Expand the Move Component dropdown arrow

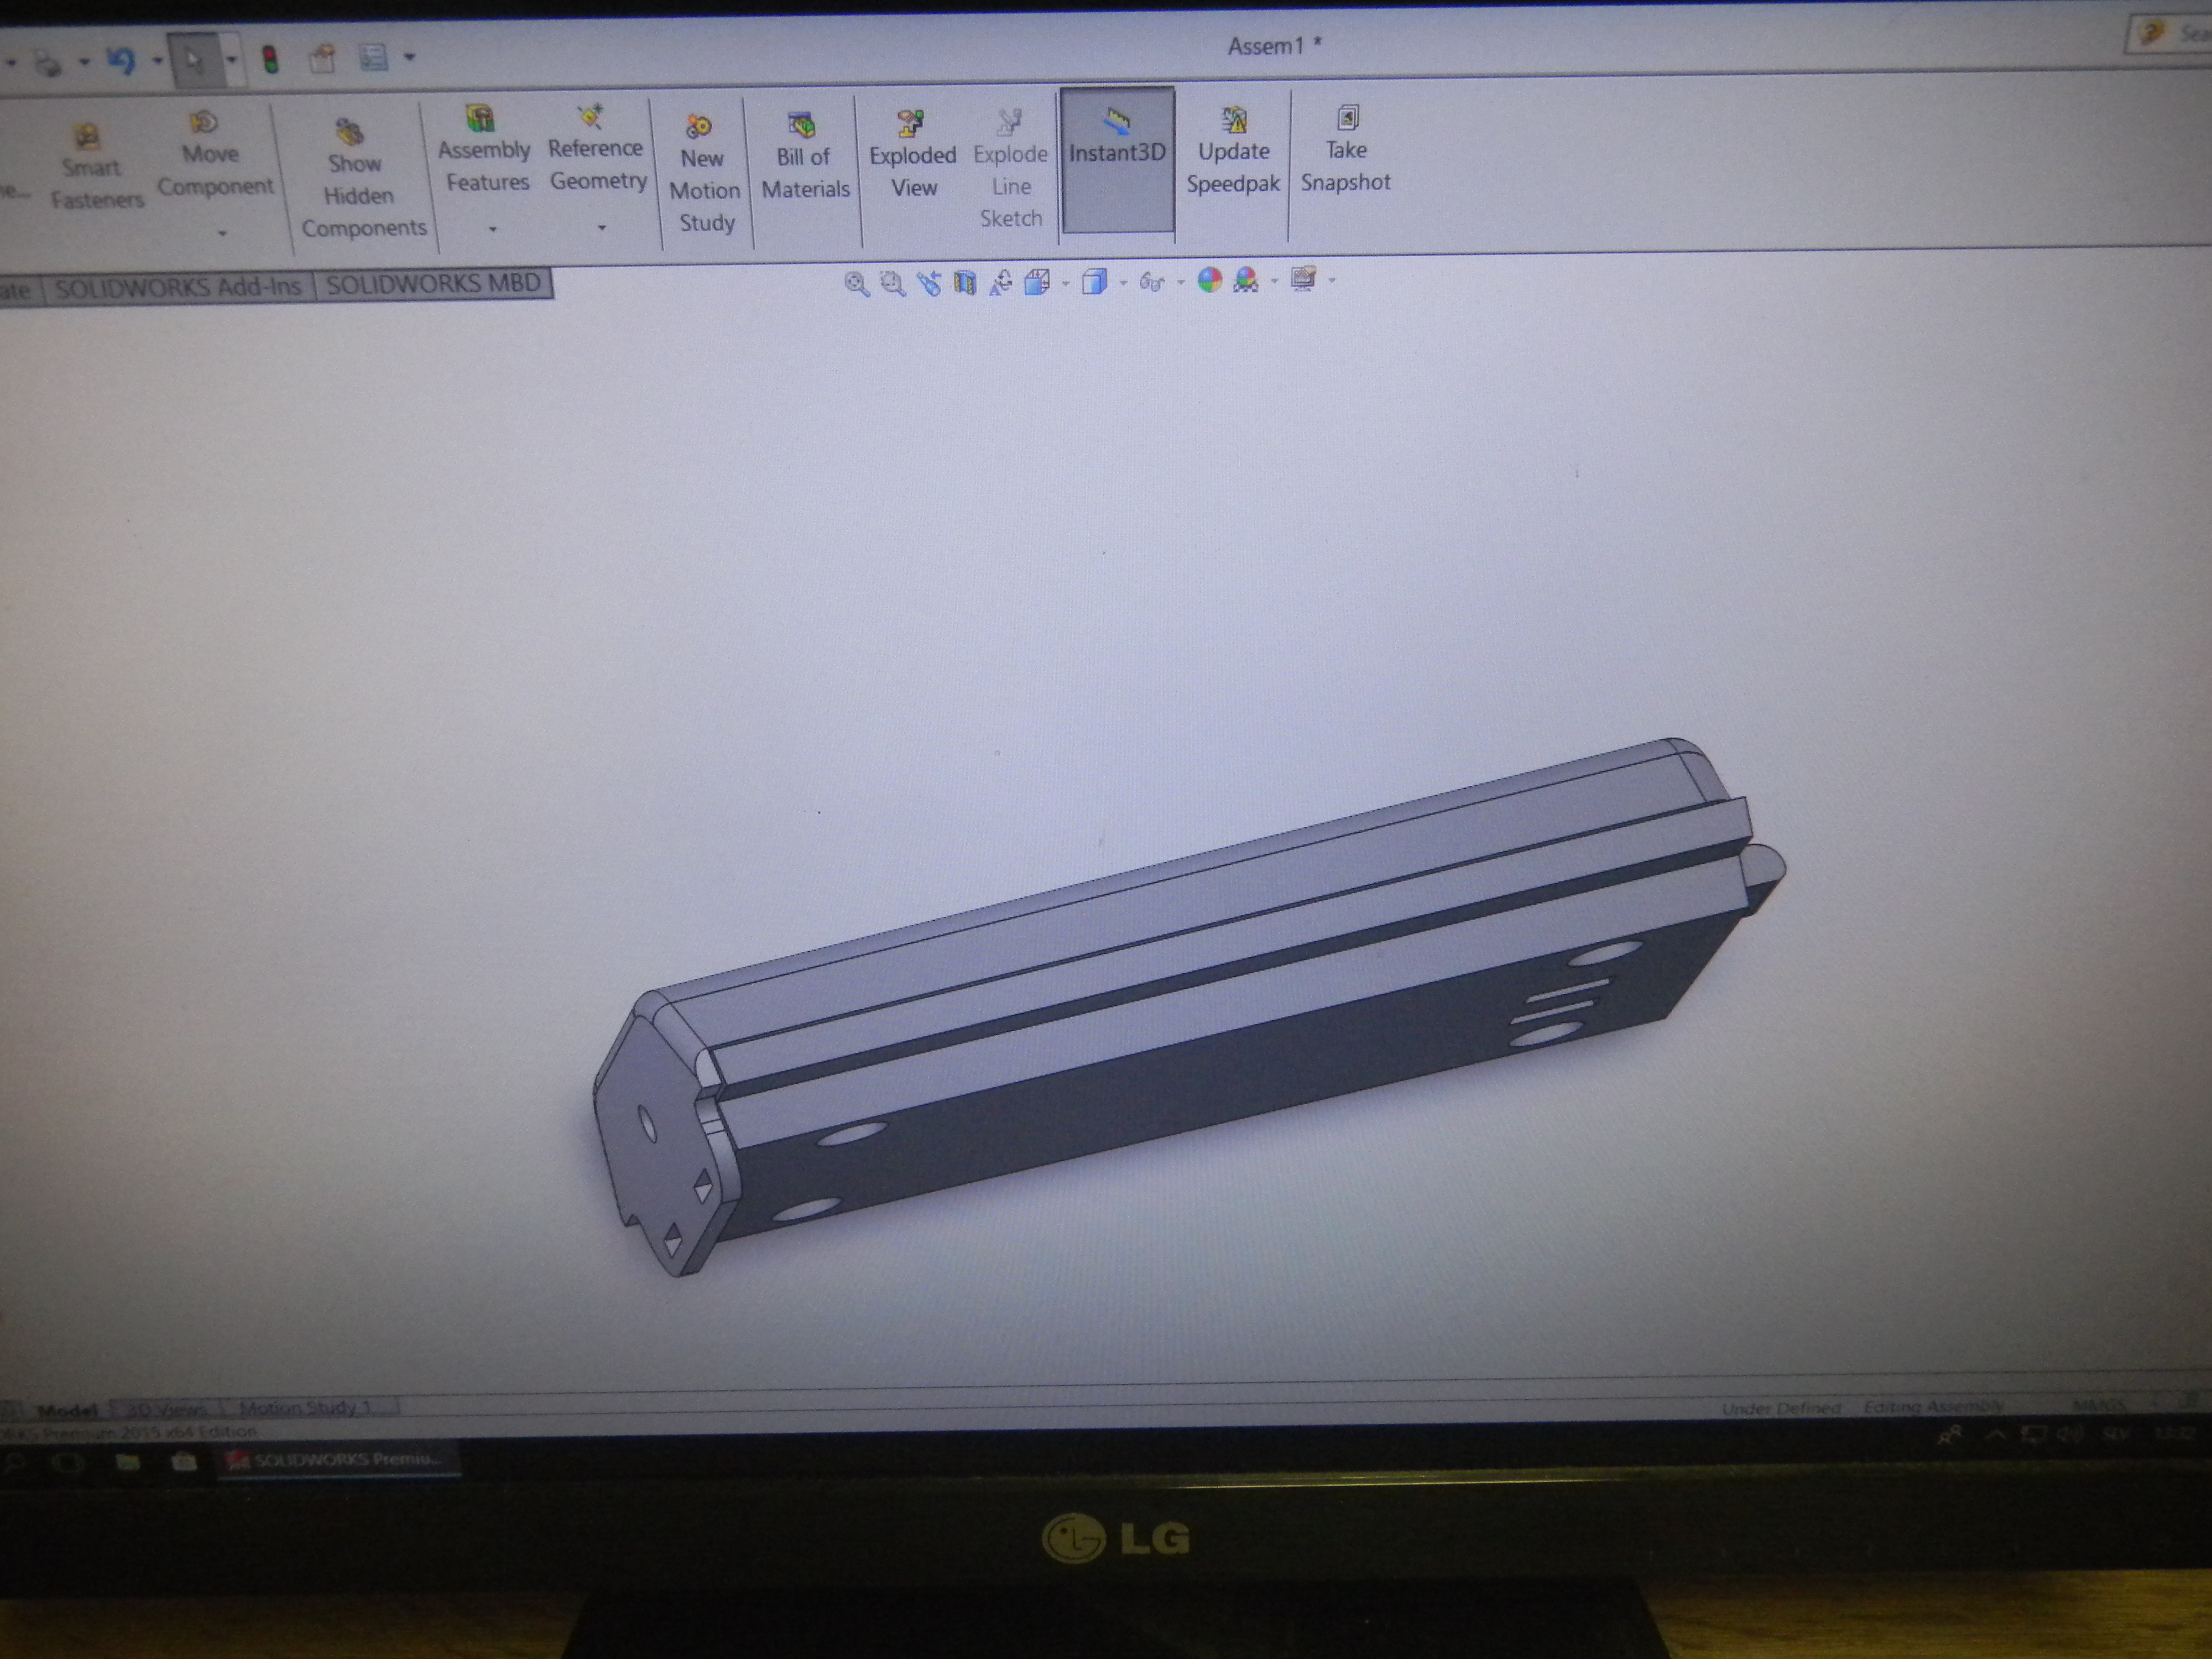(x=222, y=233)
